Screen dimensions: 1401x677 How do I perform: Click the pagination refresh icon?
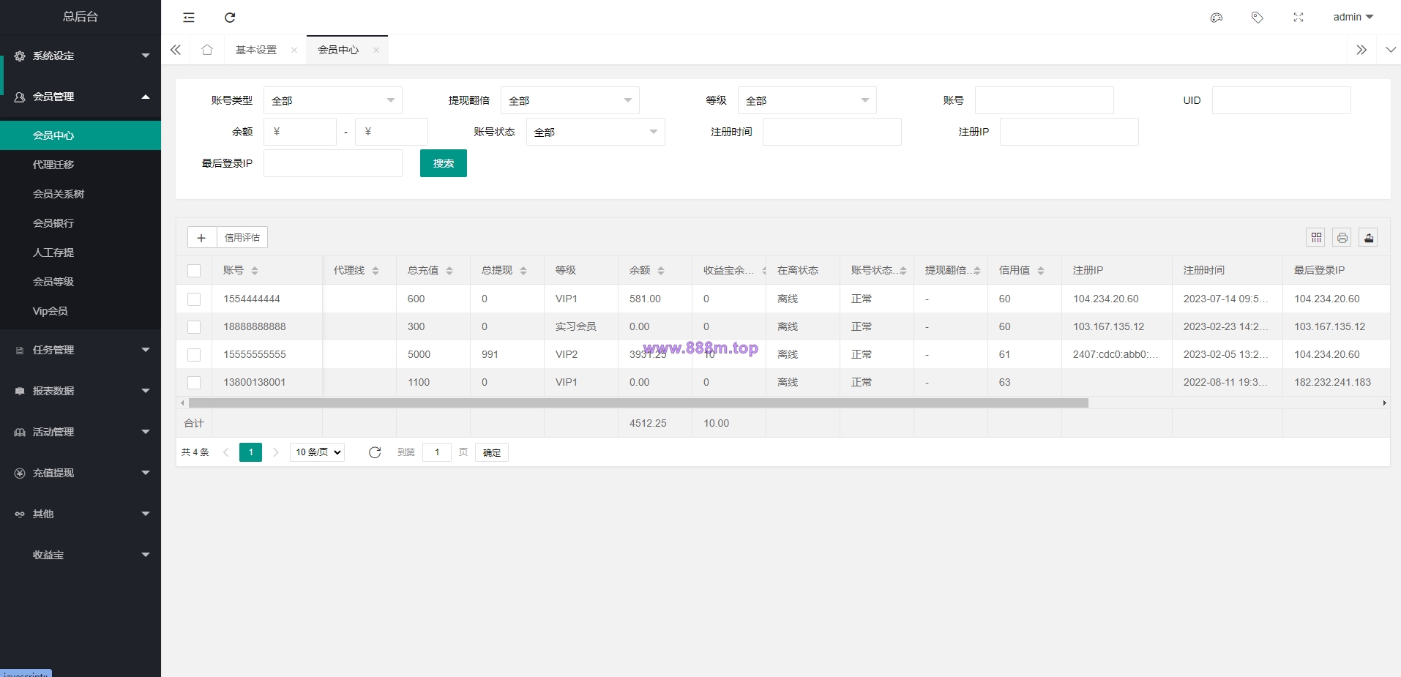(x=375, y=452)
